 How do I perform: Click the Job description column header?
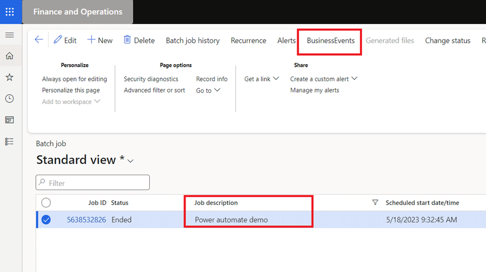[x=216, y=203]
